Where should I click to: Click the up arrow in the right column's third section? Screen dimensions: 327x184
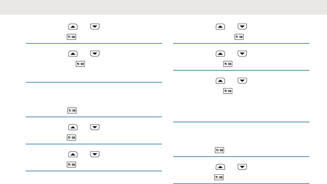(220, 80)
